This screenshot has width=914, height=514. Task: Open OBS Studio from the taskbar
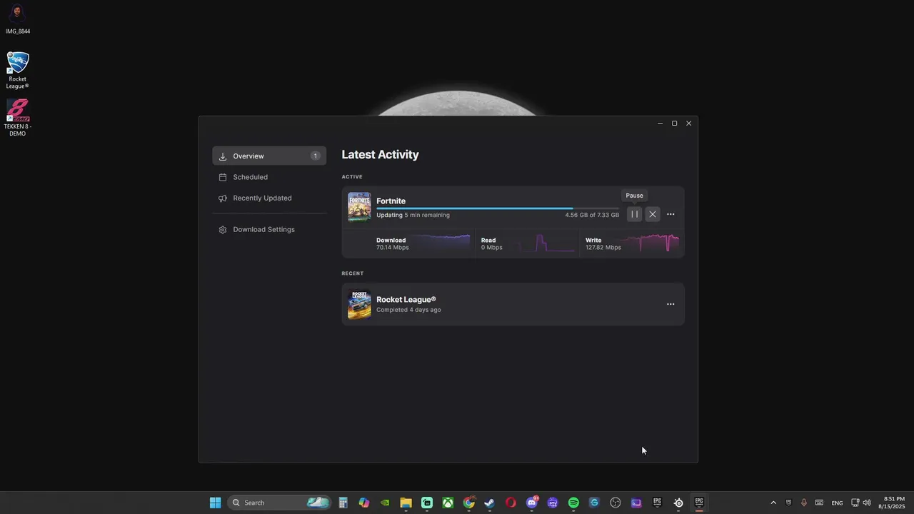[616, 503]
